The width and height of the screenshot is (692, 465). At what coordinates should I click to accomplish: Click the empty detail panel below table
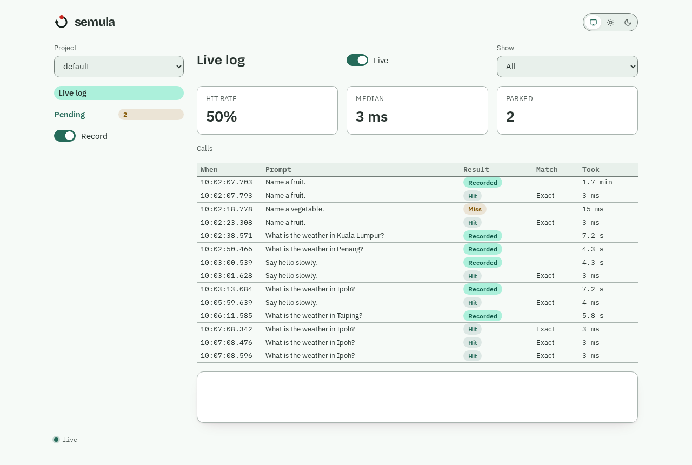pyautogui.click(x=417, y=397)
